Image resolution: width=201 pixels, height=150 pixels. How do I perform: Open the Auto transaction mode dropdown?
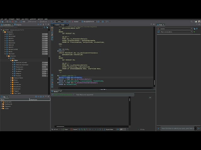coord(59,22)
